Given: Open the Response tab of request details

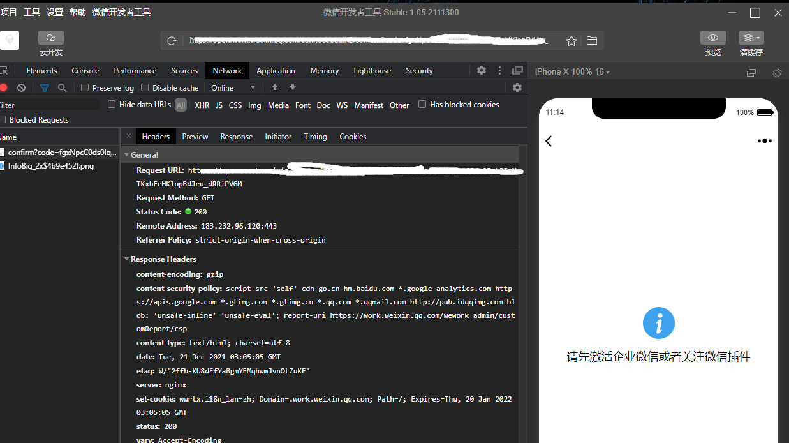Looking at the screenshot, I should 237,137.
